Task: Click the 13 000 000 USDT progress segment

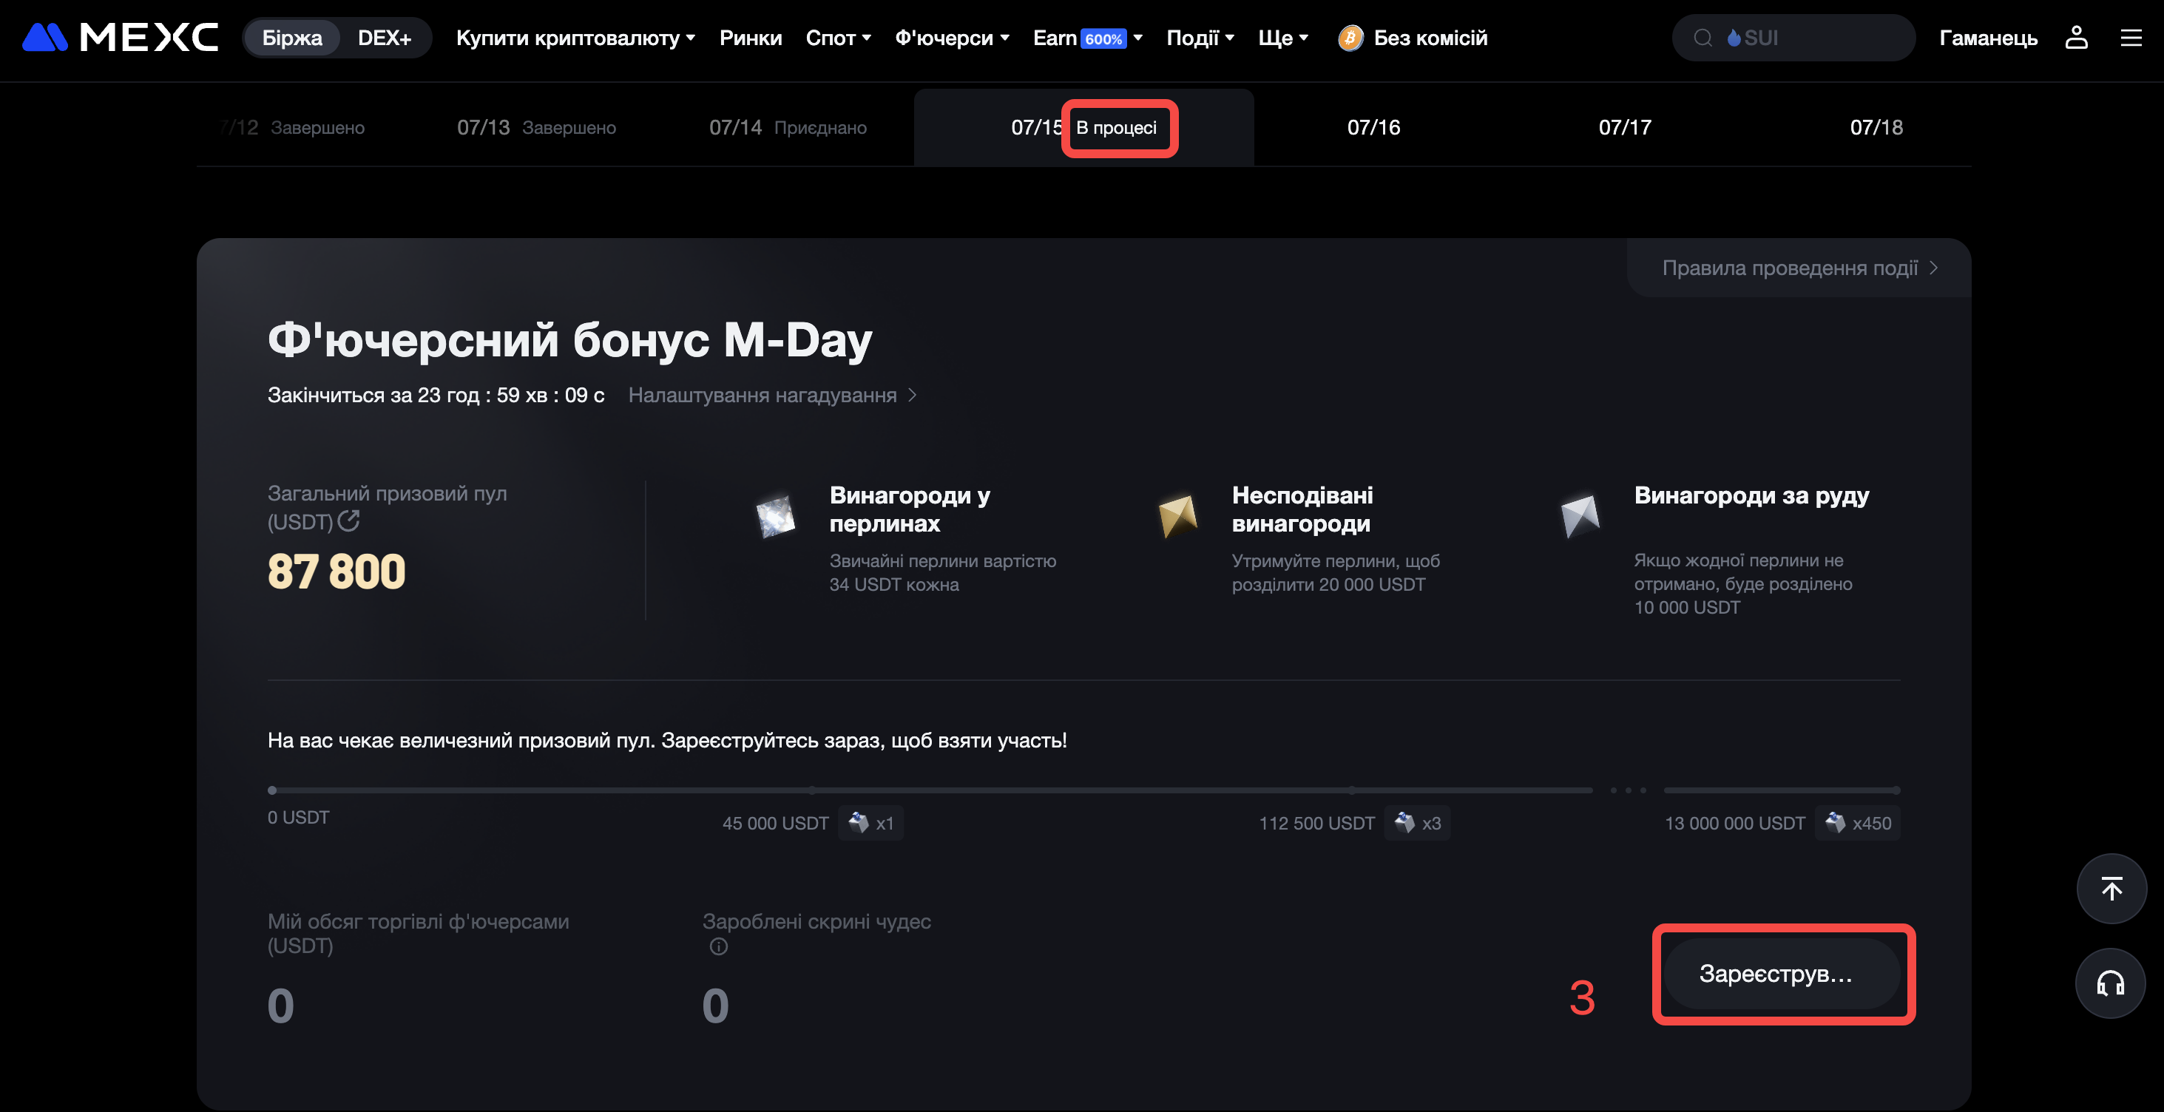Action: click(1782, 790)
